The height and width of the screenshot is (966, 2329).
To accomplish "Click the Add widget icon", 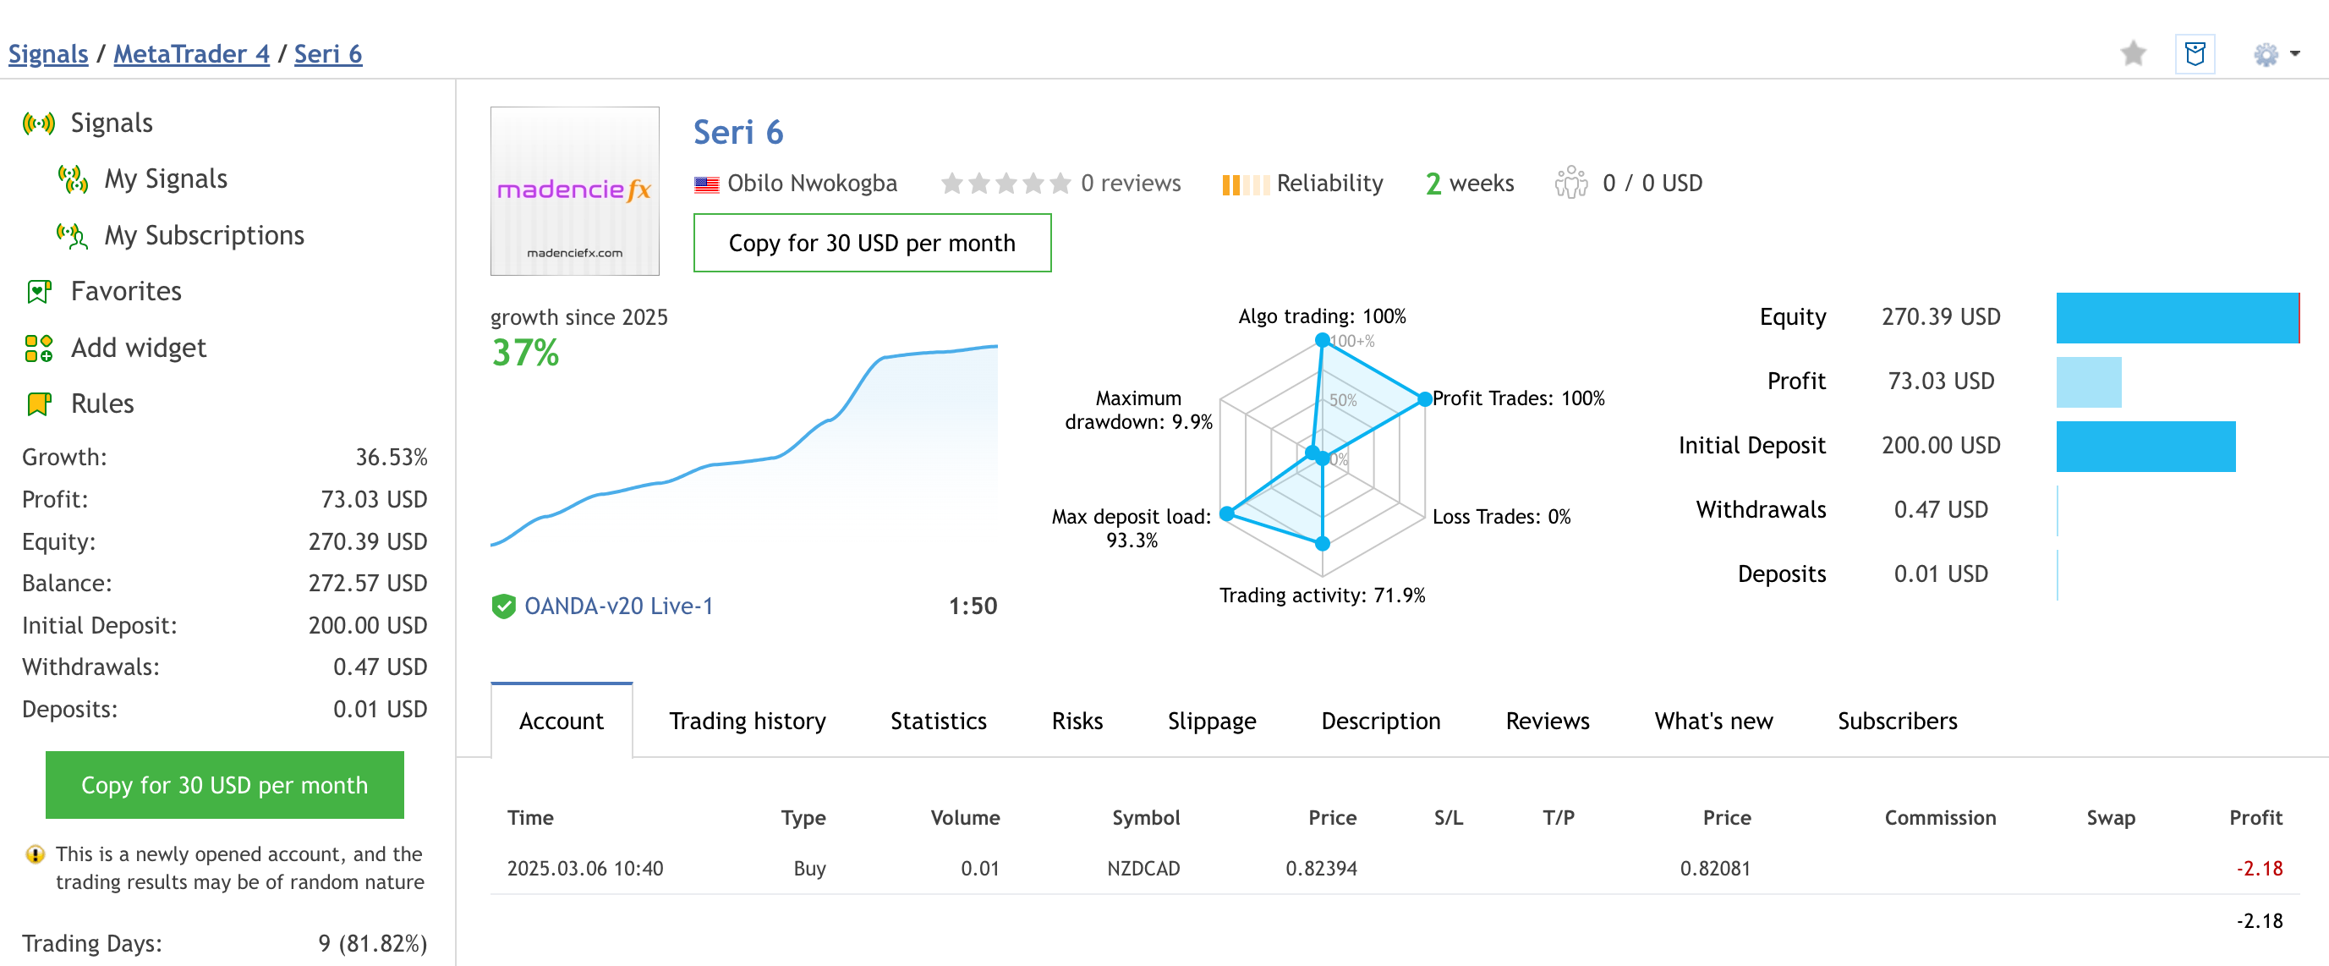I will 39,349.
